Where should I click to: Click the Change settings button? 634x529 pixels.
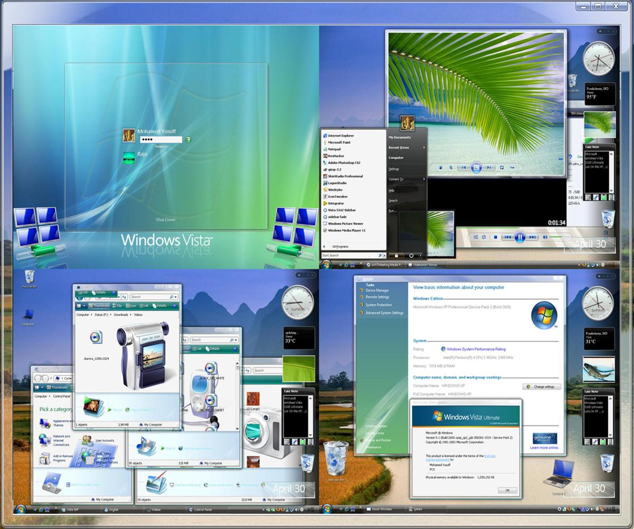point(542,386)
